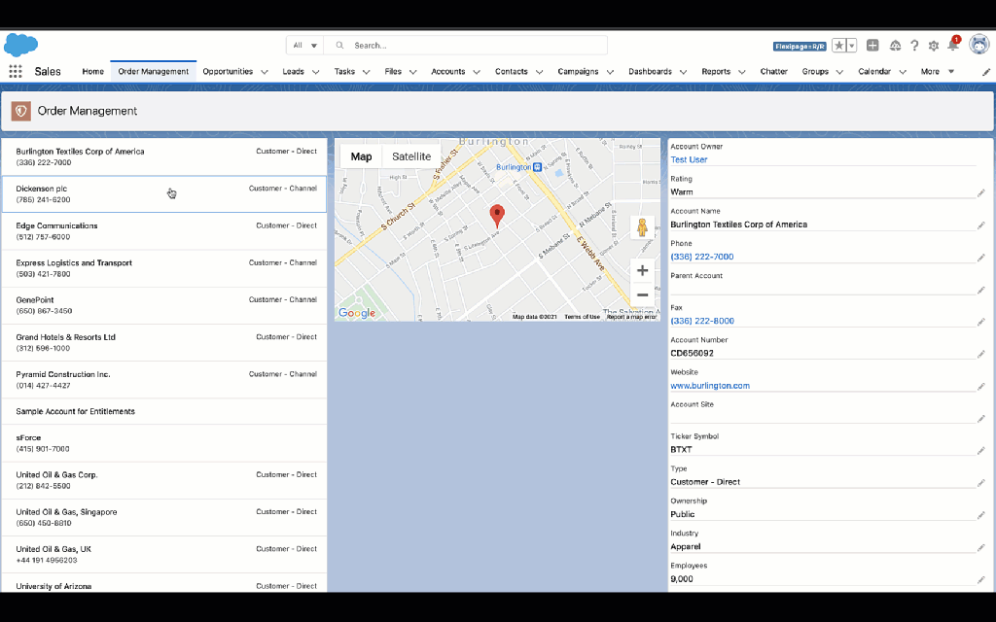Click the Favorites star icon
The height and width of the screenshot is (622, 996).
pos(838,46)
